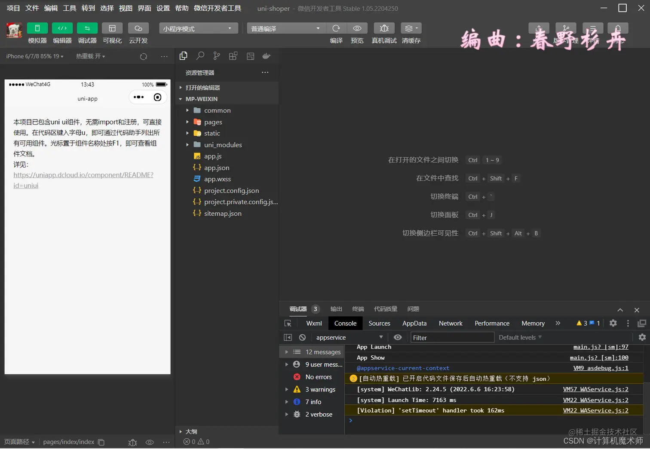The image size is (650, 449).
Task: Open the source control branch icon
Action: pos(217,56)
